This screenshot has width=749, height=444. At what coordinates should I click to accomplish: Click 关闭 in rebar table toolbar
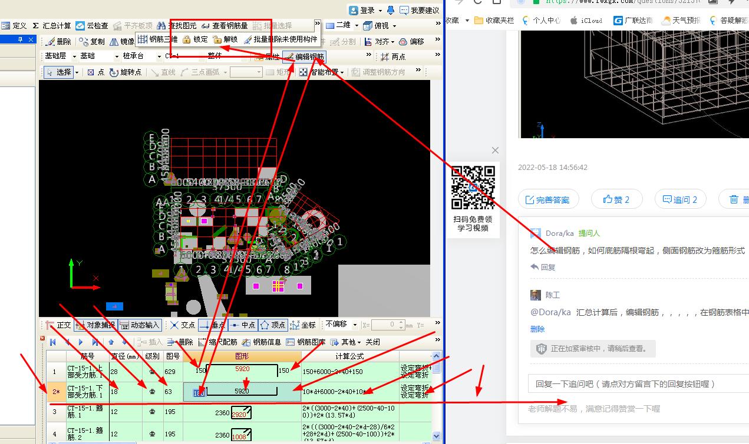pos(372,342)
